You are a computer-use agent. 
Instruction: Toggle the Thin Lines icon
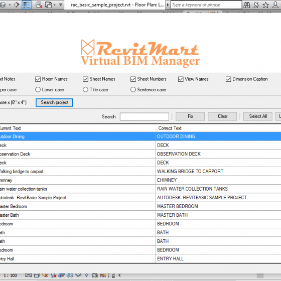(x=27, y=5)
